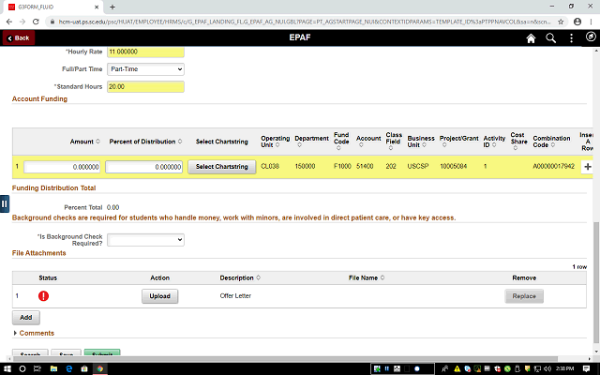The image size is (600, 375).
Task: Upload the Offer Letter attachment
Action: (160, 296)
